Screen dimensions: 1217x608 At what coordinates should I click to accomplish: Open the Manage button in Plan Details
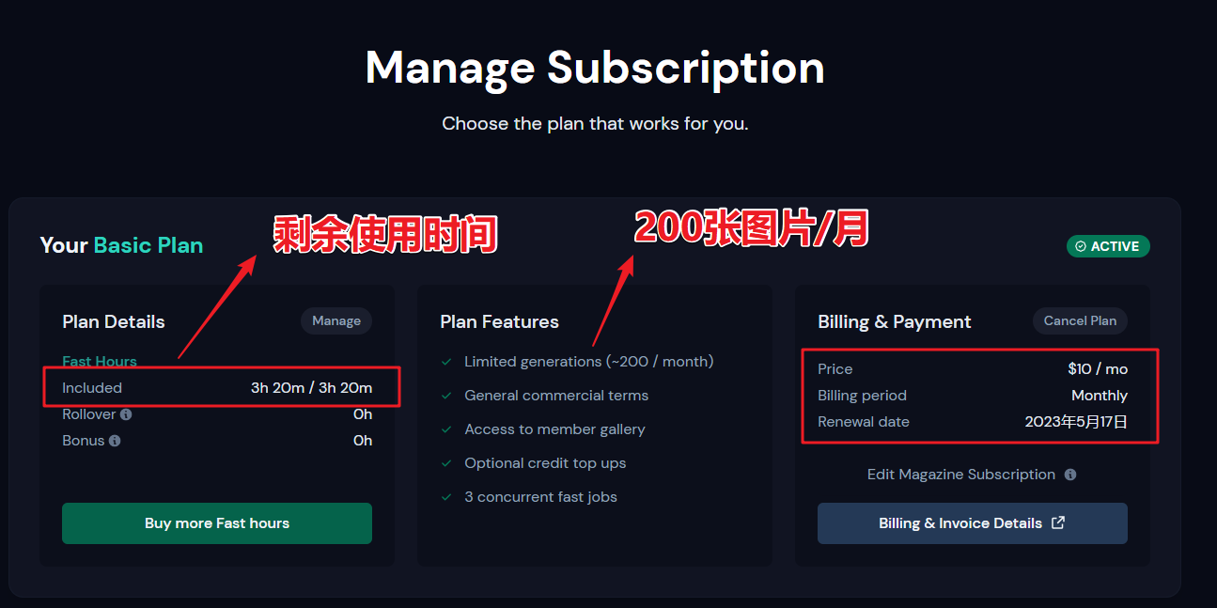(336, 320)
